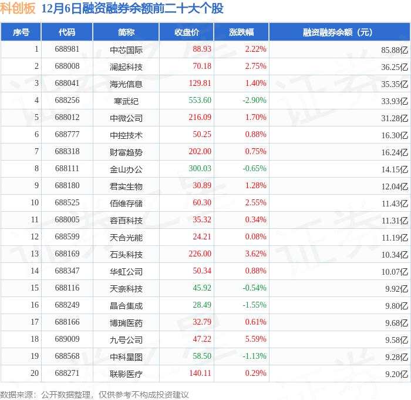This screenshot has height=400, width=411.
Task: Select stock code 688008
Action: 67,66
